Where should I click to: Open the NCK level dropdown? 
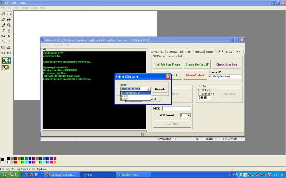[x=189, y=115]
